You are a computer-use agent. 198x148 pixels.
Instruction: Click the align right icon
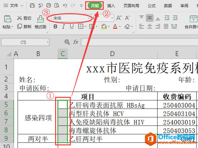coord(158,26)
